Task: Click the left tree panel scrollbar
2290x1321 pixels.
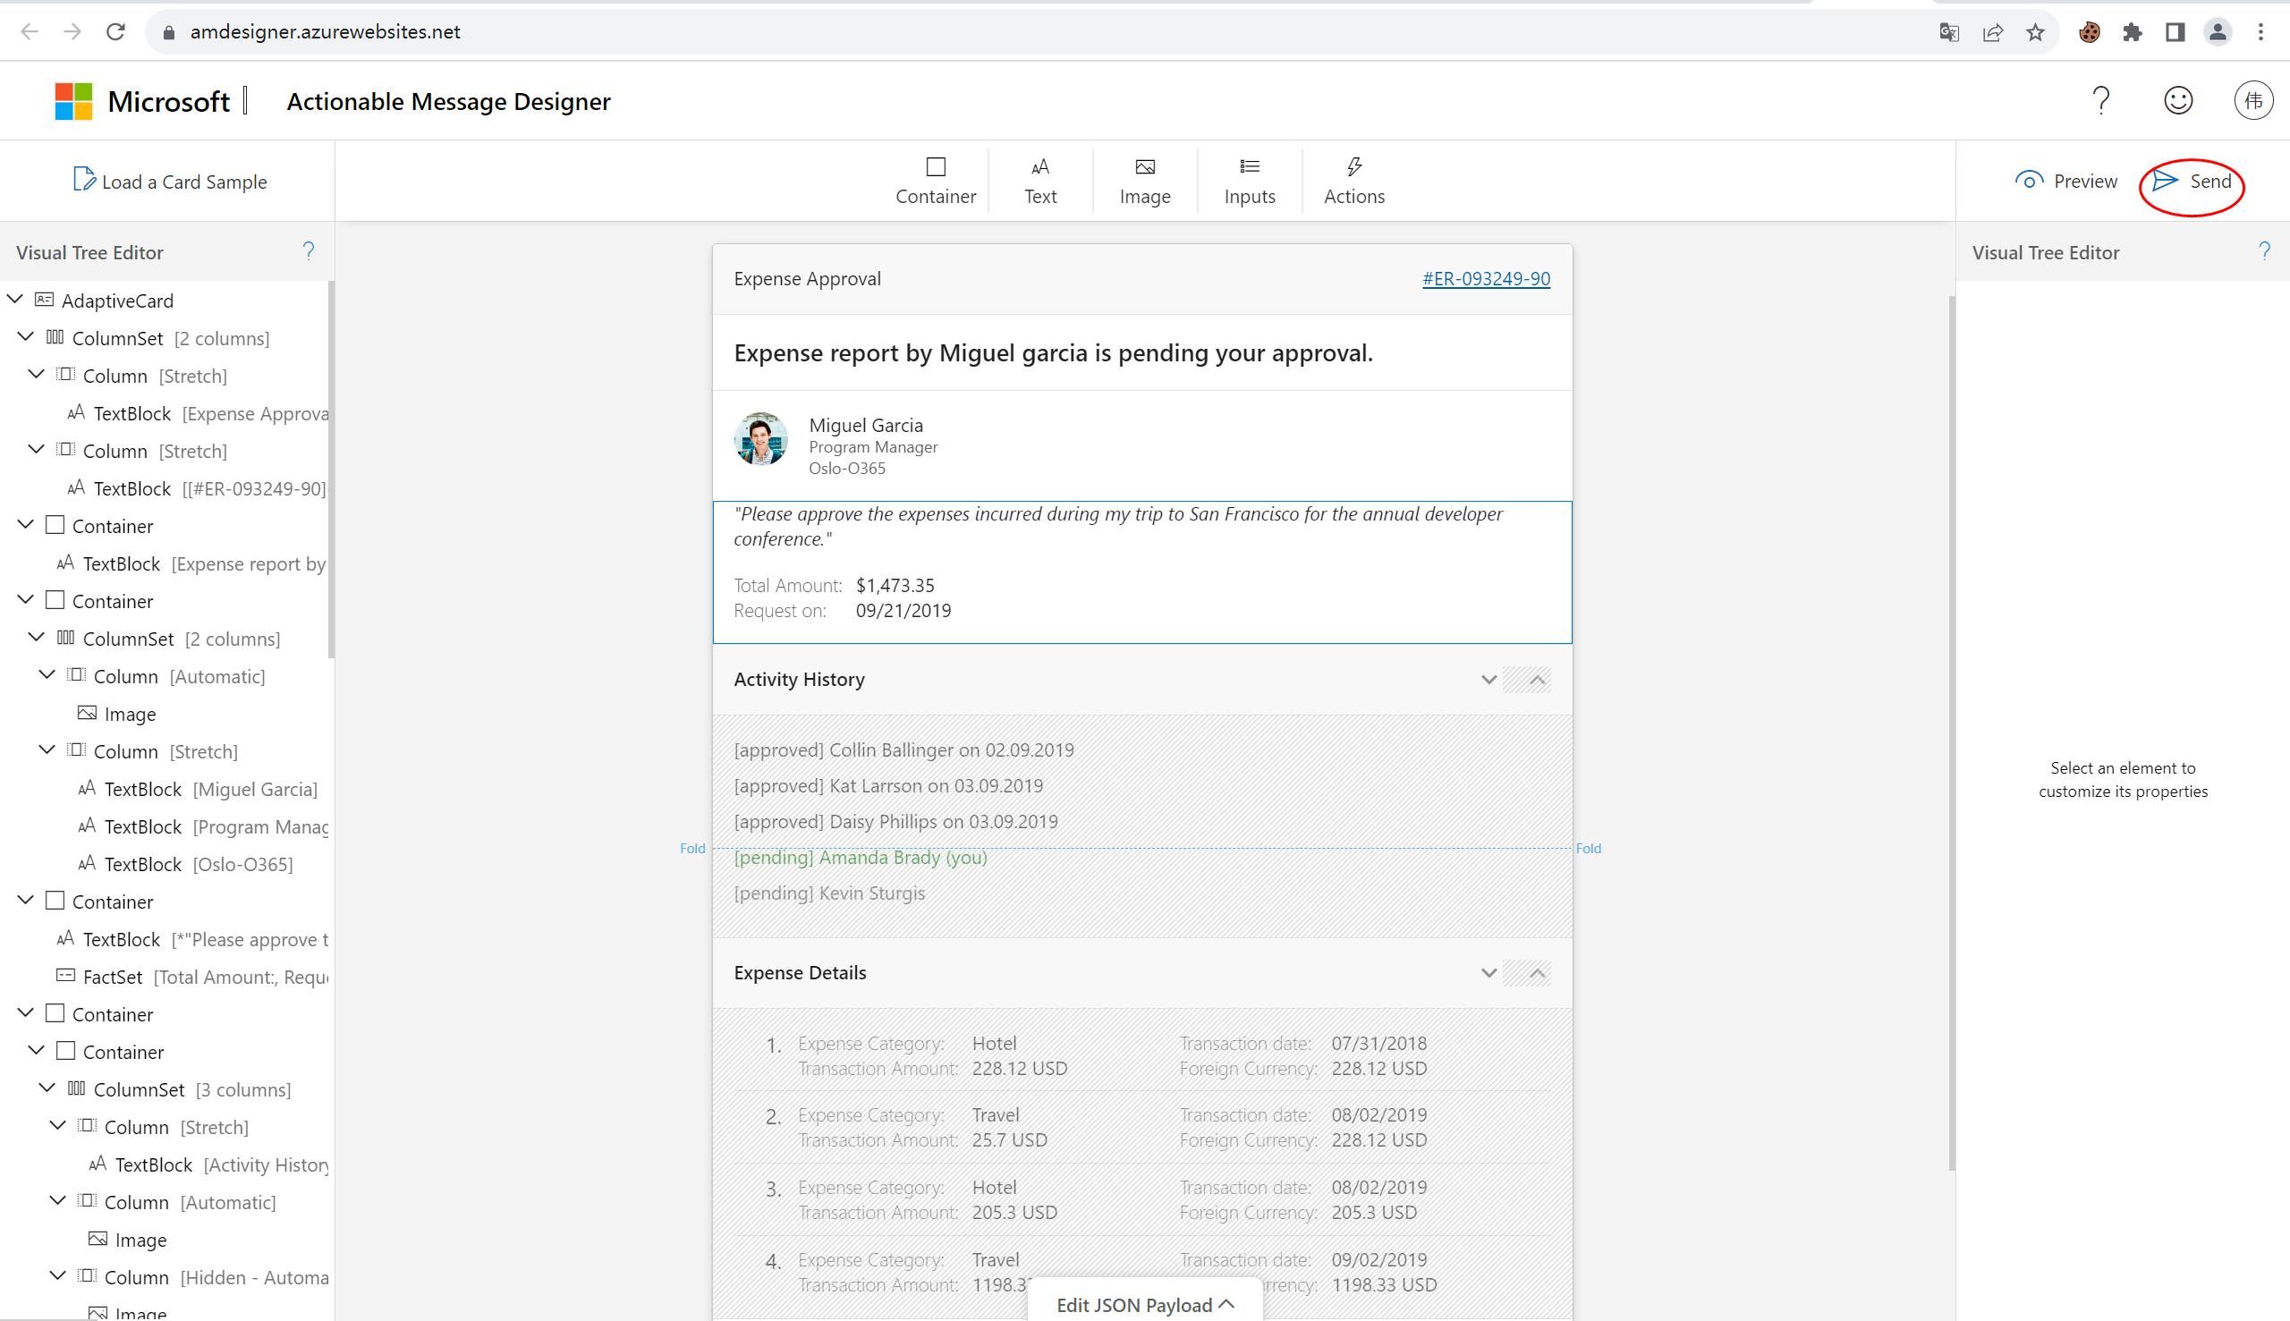Action: tap(331, 469)
